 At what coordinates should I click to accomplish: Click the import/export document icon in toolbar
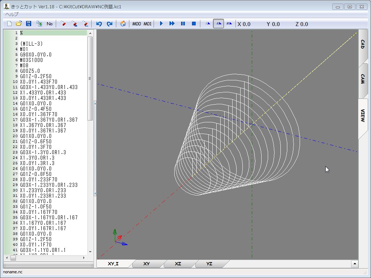click(39, 24)
